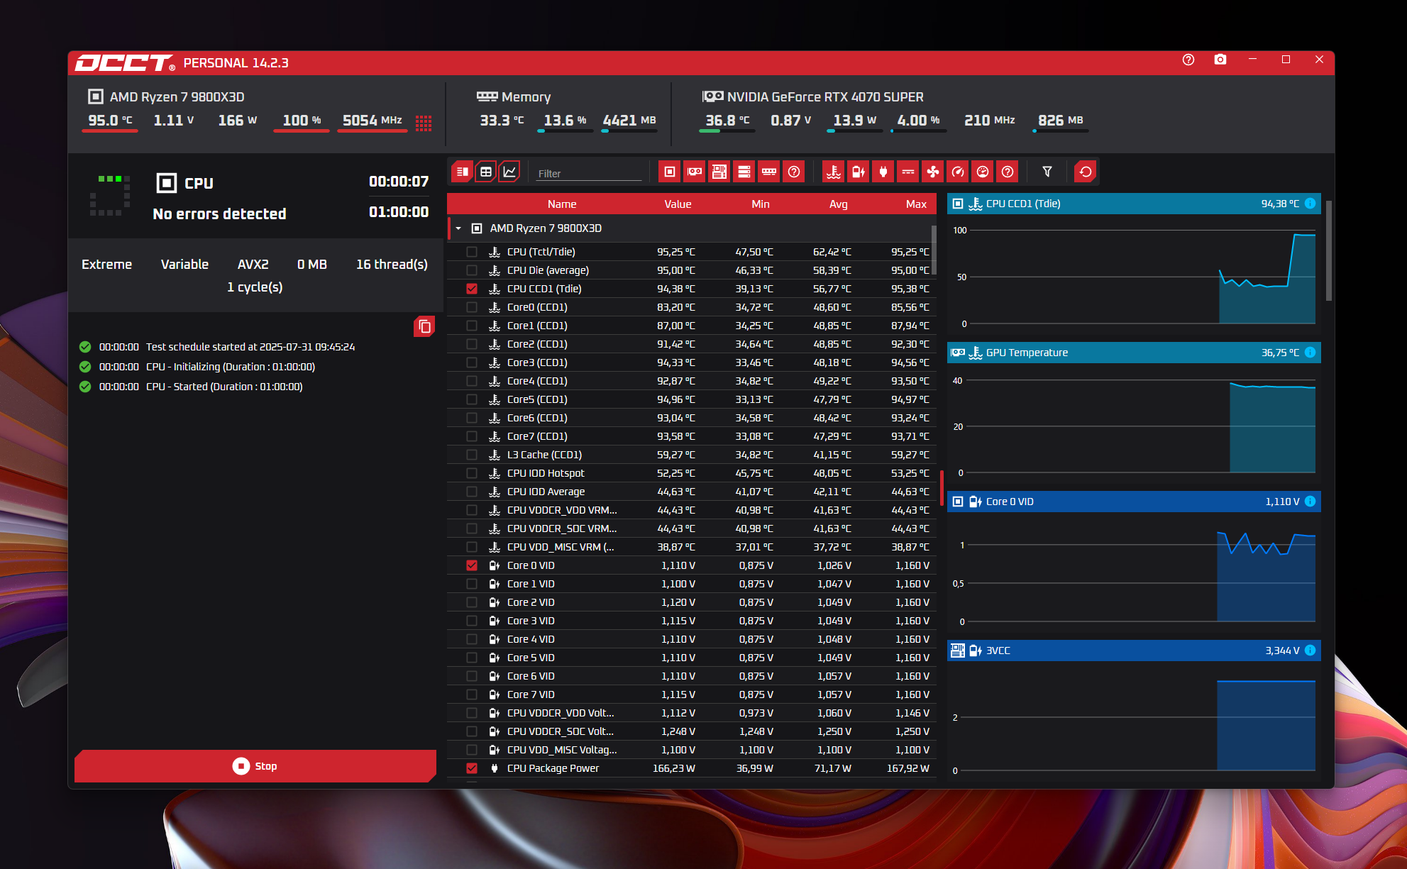Open help from title bar question icon
Image resolution: width=1407 pixels, height=869 pixels.
(1188, 60)
